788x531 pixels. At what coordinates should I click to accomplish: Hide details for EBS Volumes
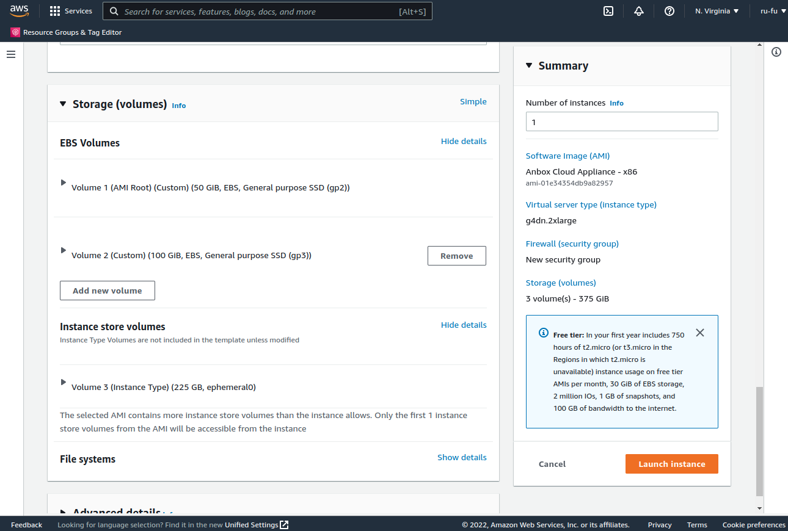pos(464,141)
